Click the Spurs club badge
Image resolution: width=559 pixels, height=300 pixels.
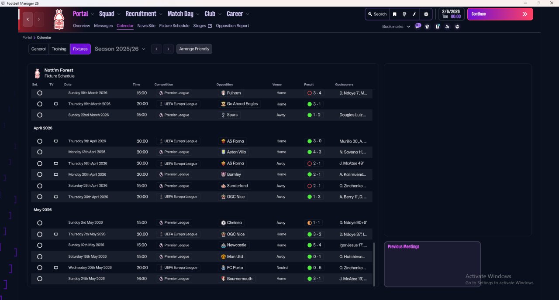[224, 115]
